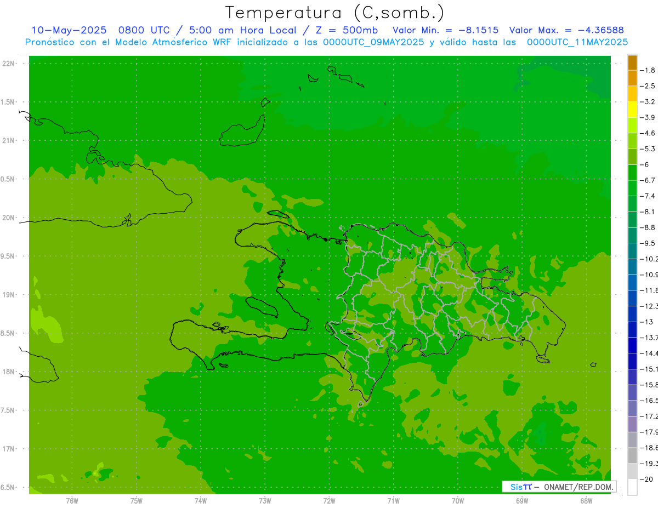The image size is (658, 508).
Task: Select the gray swatch between -18.6 and -19.3
Action: tap(632, 455)
